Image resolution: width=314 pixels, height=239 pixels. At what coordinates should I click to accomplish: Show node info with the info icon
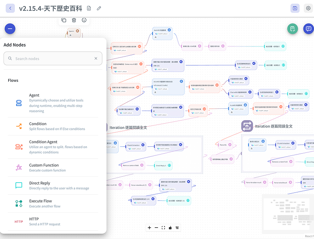[x=84, y=20]
